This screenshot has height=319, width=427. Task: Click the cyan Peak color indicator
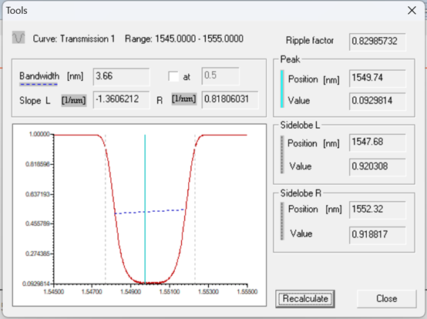point(282,89)
